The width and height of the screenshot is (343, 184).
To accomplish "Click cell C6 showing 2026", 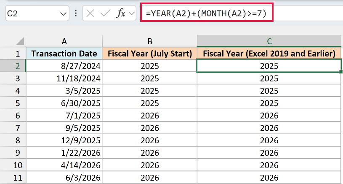I will point(269,116).
